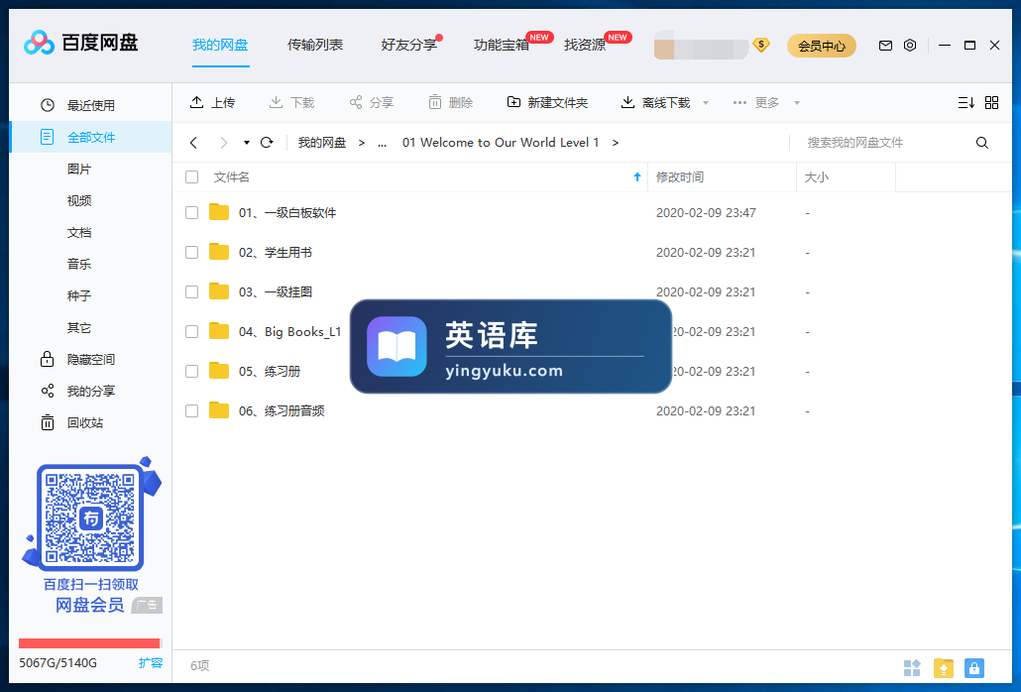Sort by 大小 column header
This screenshot has height=692, width=1021.
pos(817,177)
